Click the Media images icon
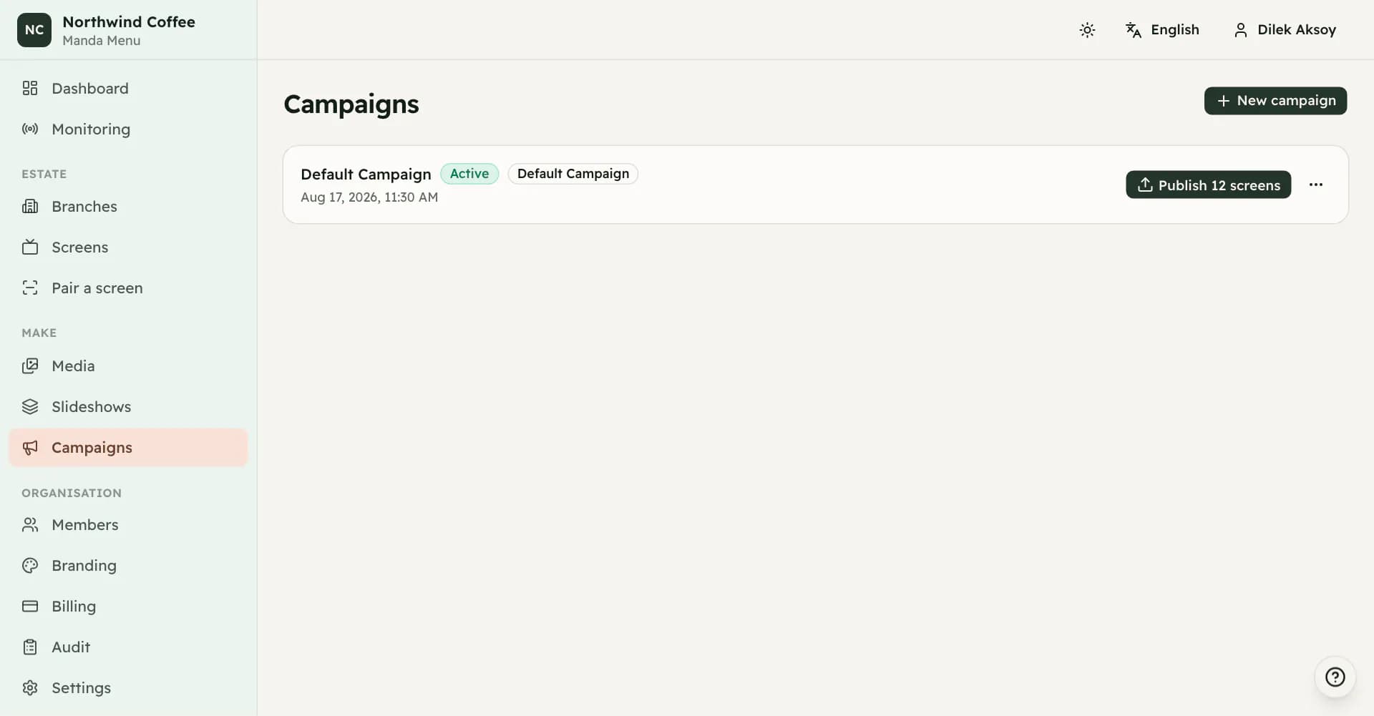Viewport: 1374px width, 716px height. click(30, 366)
